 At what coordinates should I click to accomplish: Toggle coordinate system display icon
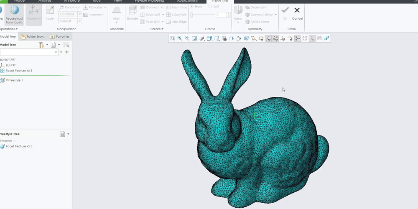coord(283,38)
